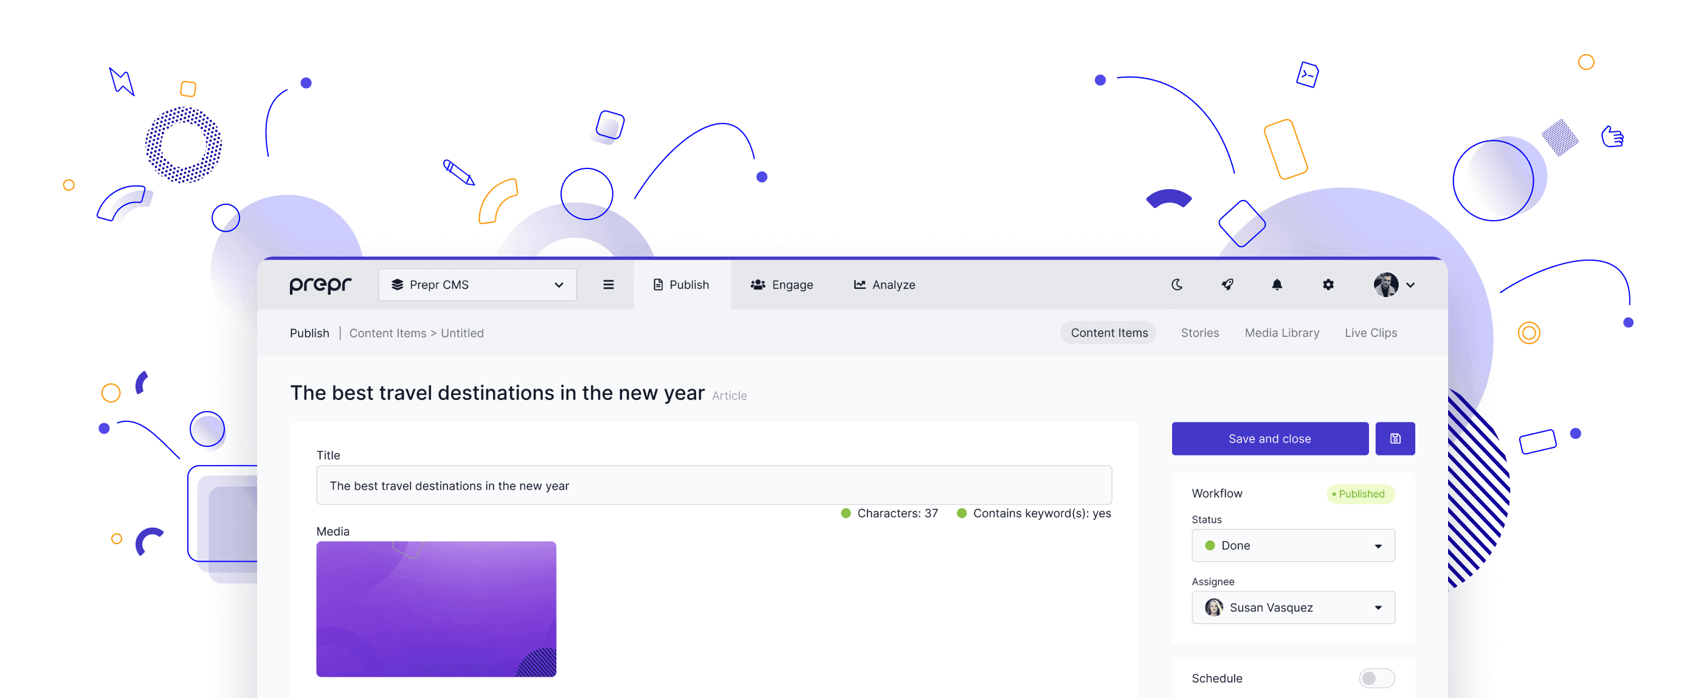The height and width of the screenshot is (698, 1704).
Task: Open the account menu chevron
Action: tap(1410, 285)
